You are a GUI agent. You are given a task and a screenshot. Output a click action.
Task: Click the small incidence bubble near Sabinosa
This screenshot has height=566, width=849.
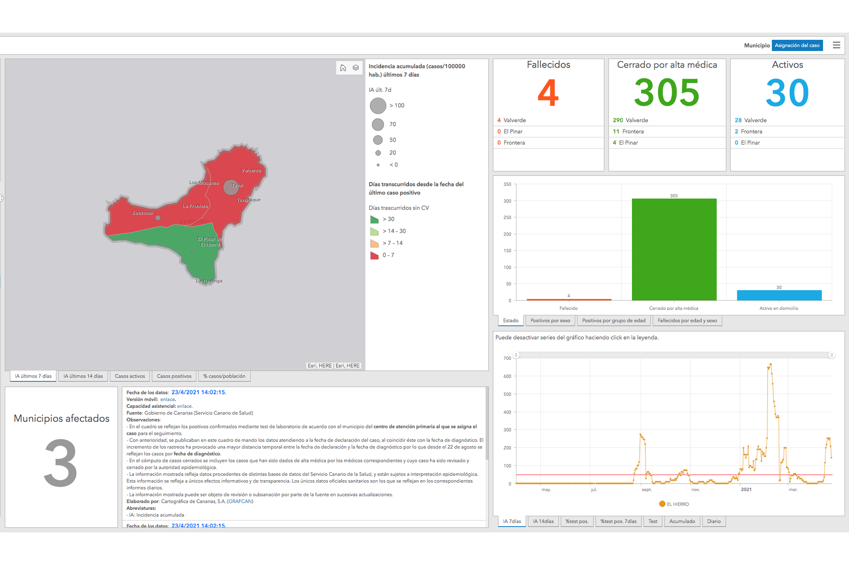click(158, 218)
